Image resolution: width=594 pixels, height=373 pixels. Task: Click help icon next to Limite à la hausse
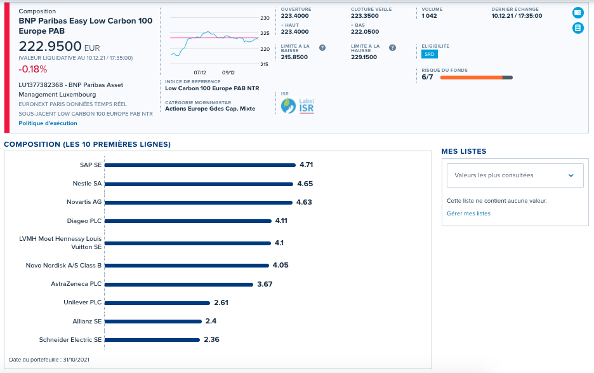tap(392, 48)
